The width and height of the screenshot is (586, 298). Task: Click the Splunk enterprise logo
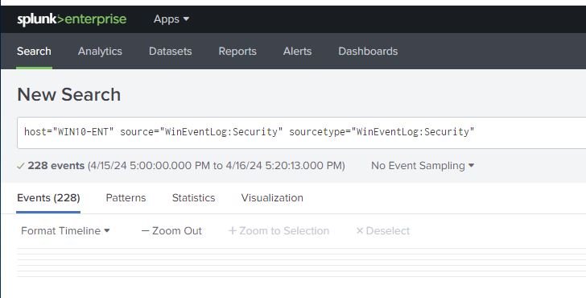(72, 19)
